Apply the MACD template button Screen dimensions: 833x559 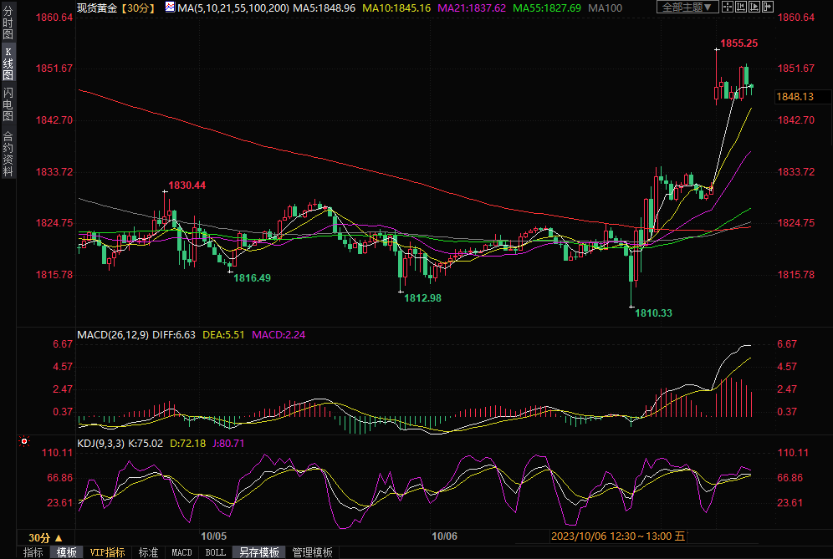181,552
